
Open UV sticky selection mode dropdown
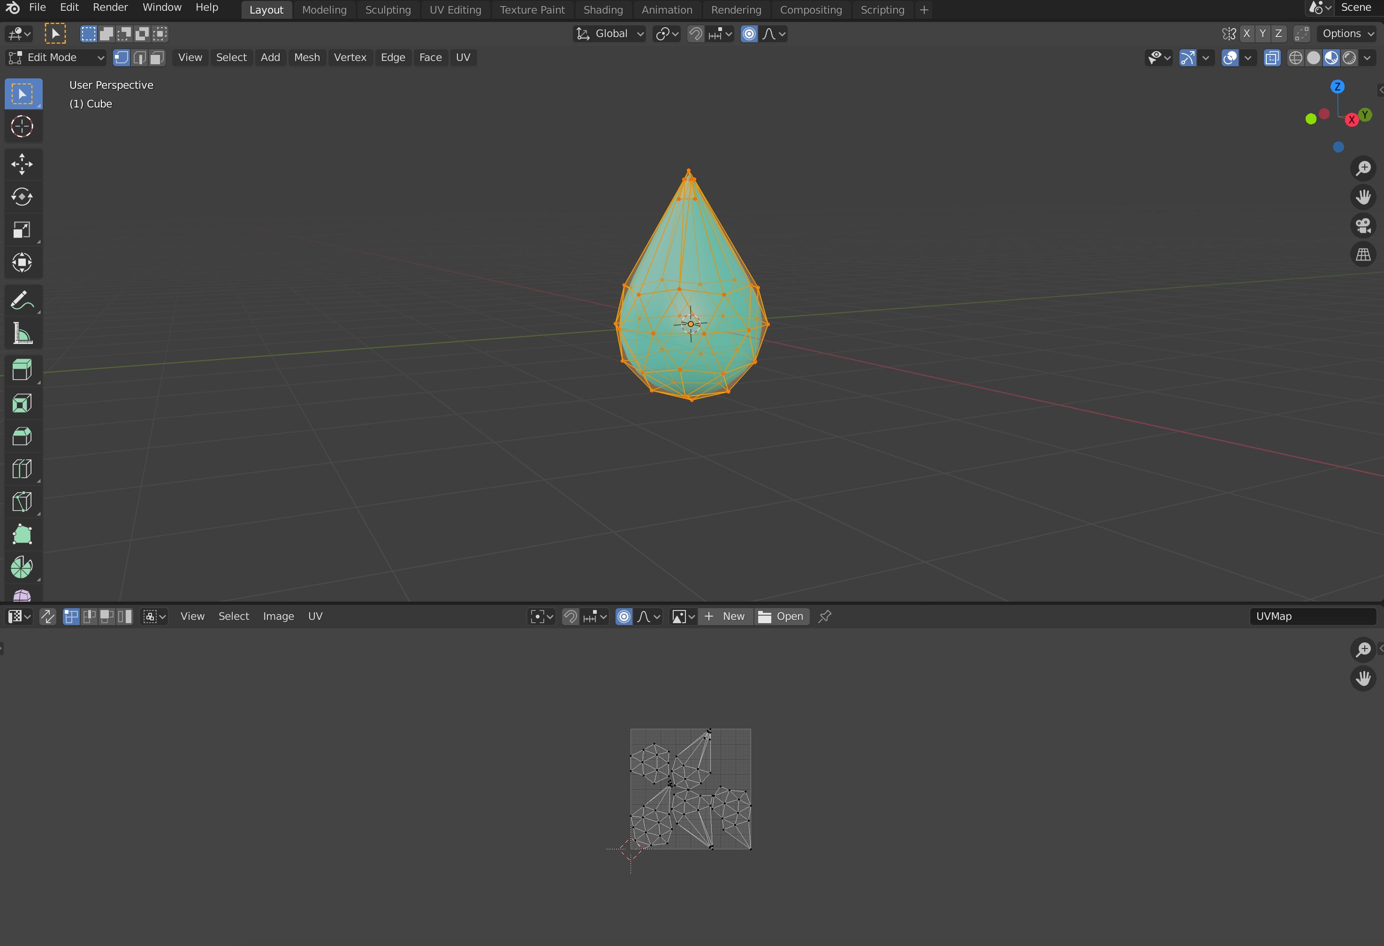(154, 617)
